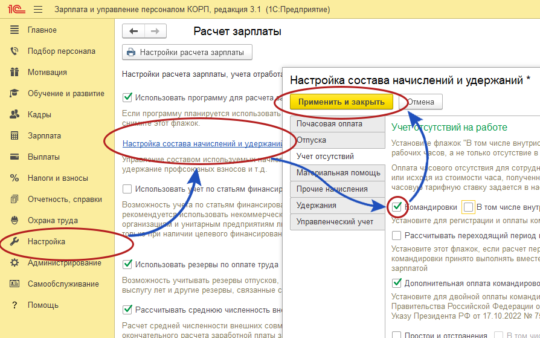The image size is (540, 338).
Task: Toggle the Командировки checkbox
Action: pyautogui.click(x=397, y=207)
